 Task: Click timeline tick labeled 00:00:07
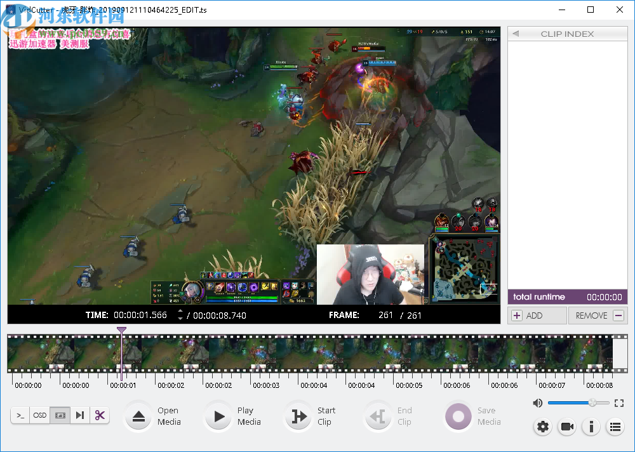coord(552,385)
